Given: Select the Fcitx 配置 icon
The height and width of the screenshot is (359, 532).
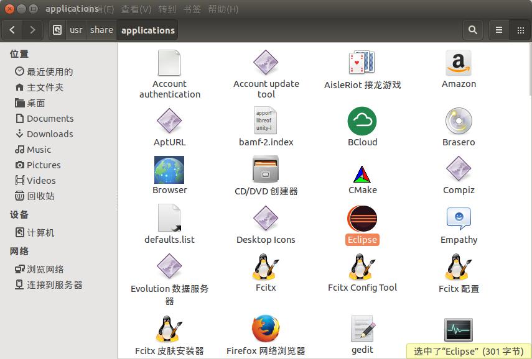Looking at the screenshot, I should [459, 267].
